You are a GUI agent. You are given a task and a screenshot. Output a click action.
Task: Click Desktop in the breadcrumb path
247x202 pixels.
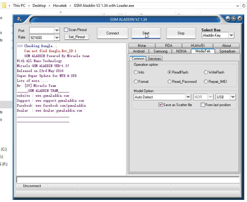point(39,6)
